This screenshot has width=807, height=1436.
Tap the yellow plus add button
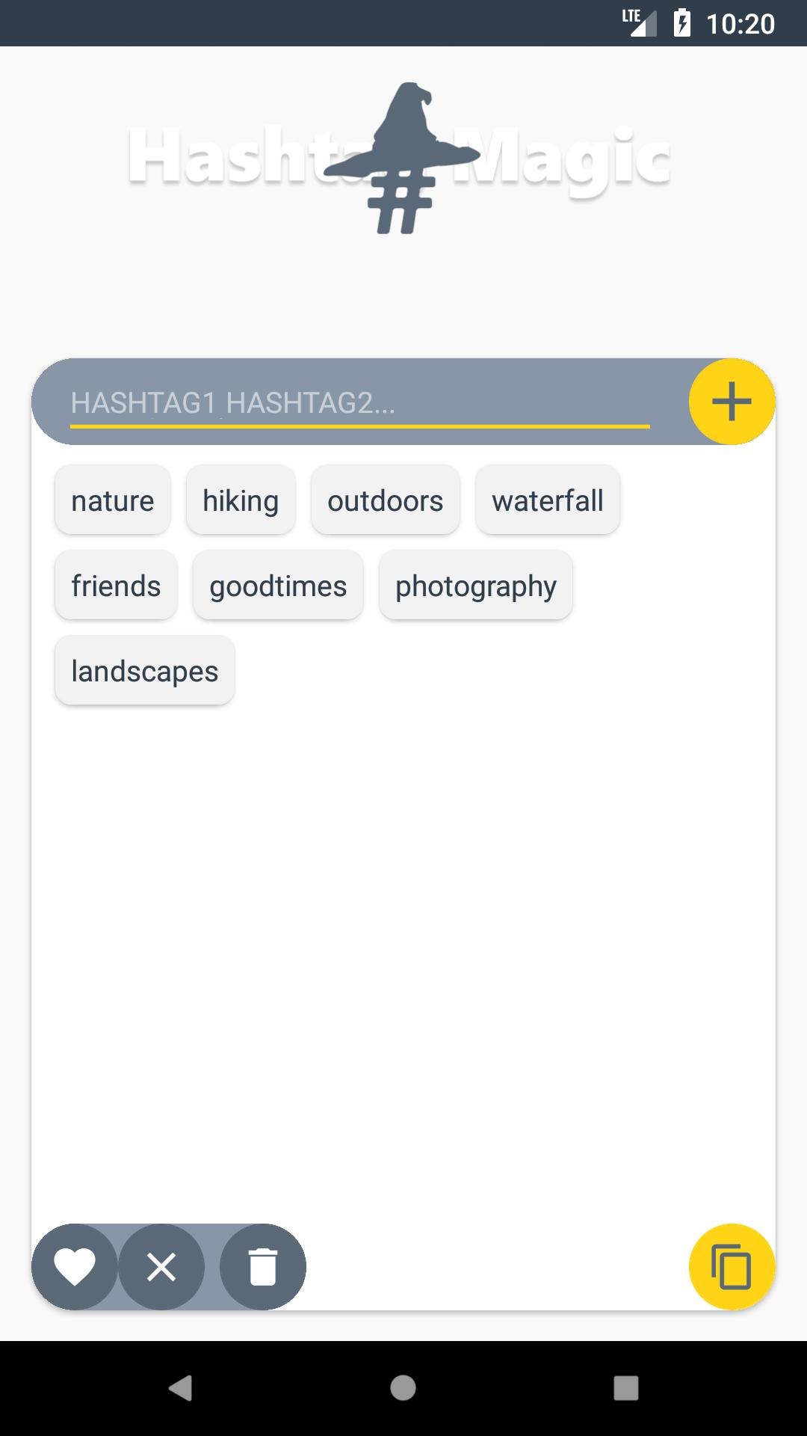pos(732,402)
